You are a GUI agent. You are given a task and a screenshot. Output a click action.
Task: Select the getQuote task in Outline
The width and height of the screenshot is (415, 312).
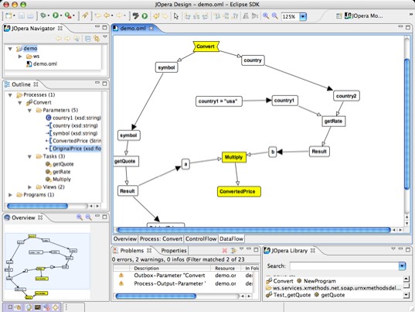[60, 164]
